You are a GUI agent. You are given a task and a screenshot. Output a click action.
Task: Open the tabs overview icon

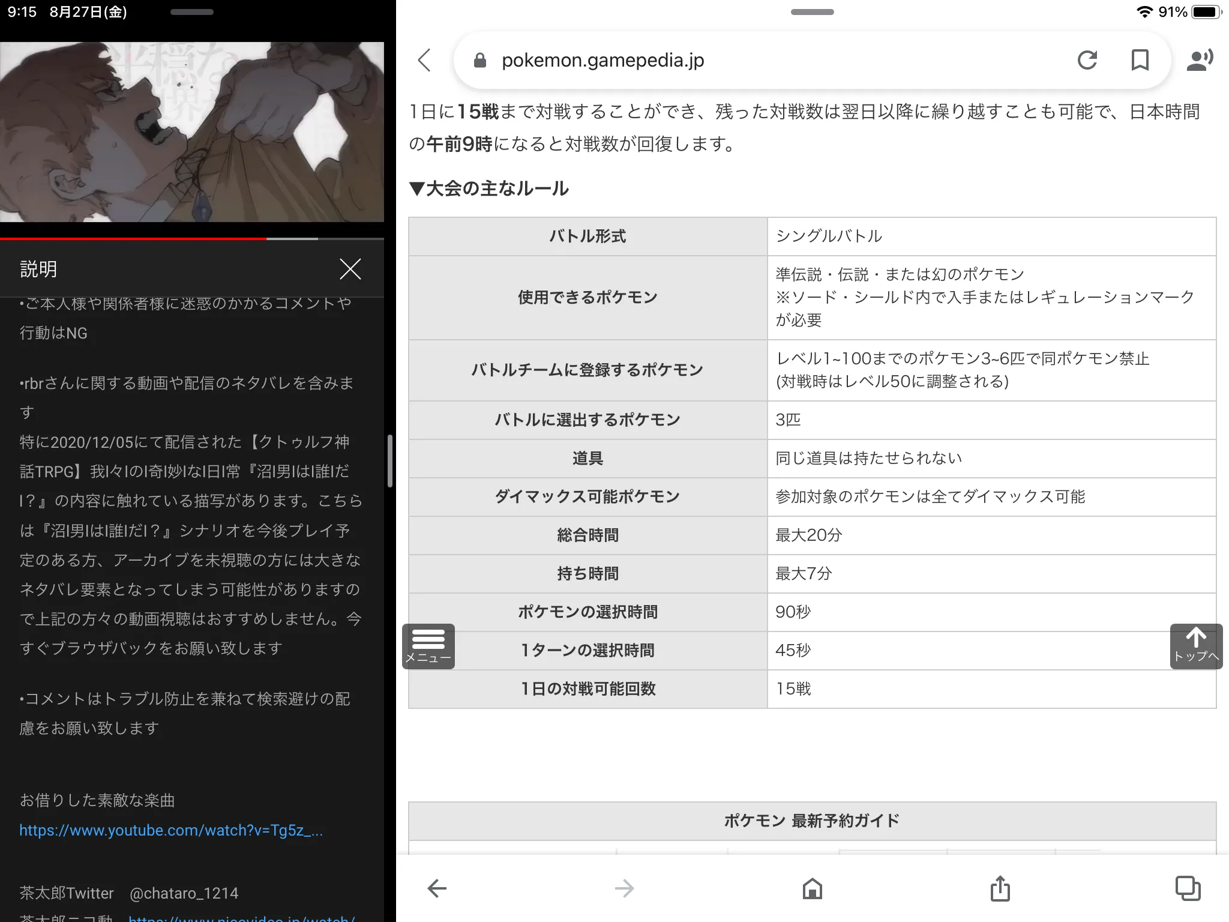tap(1188, 888)
